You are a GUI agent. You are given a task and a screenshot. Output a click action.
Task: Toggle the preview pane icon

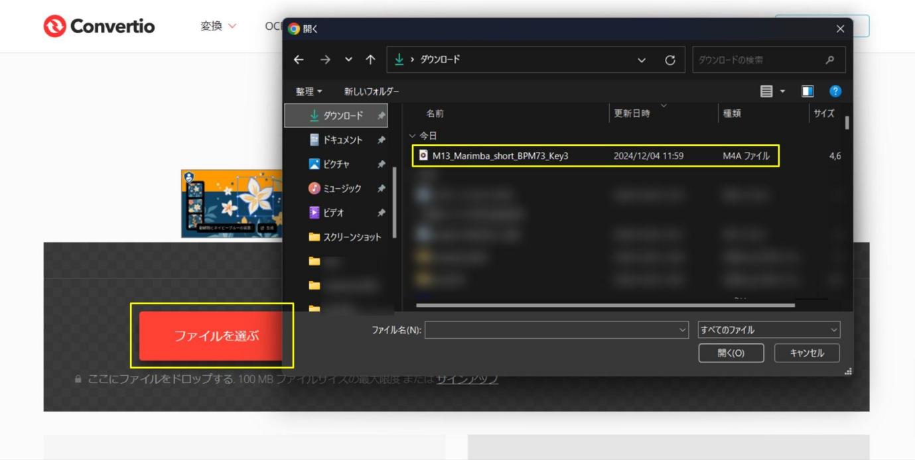[x=808, y=91]
